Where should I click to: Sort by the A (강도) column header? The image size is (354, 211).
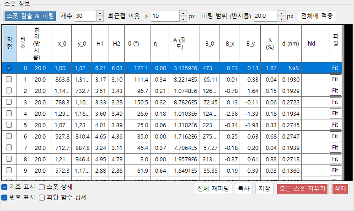184,43
